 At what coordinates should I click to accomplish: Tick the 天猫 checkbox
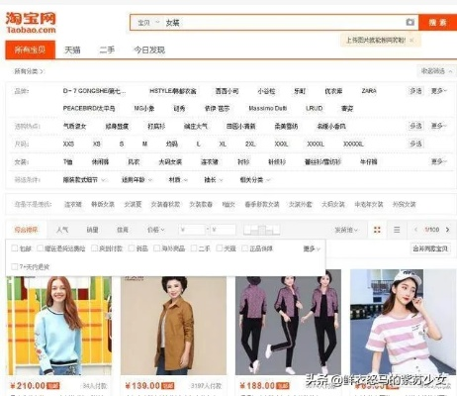click(220, 247)
